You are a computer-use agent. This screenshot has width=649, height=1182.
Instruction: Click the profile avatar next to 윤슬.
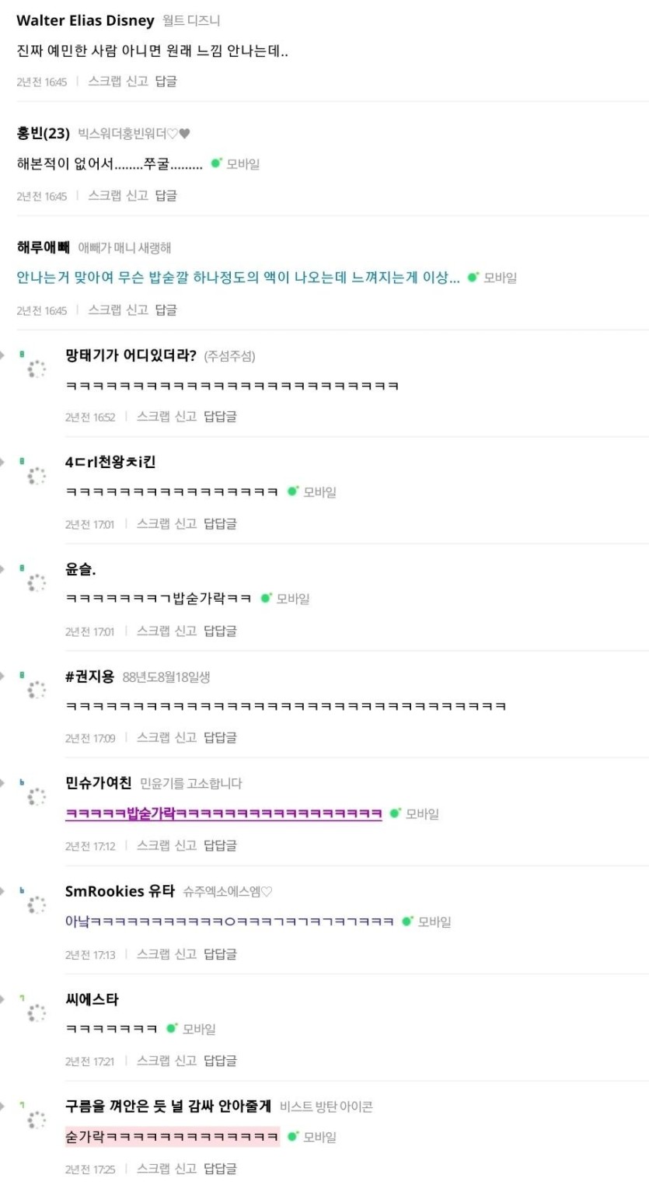click(x=37, y=582)
